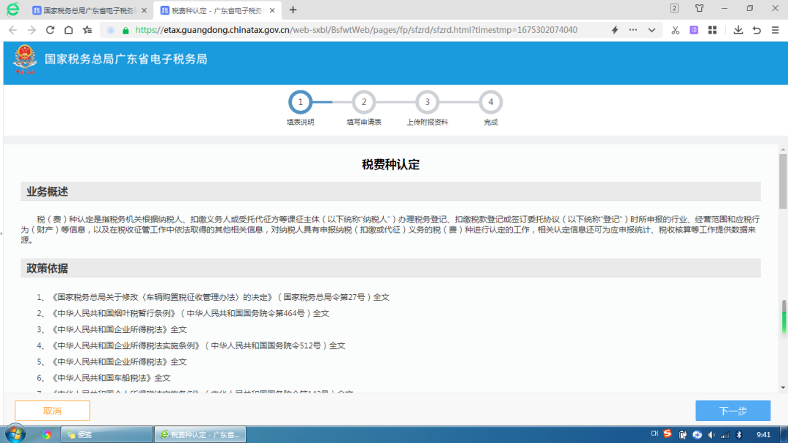
Task: Click the network signal tray icon
Action: point(725,435)
